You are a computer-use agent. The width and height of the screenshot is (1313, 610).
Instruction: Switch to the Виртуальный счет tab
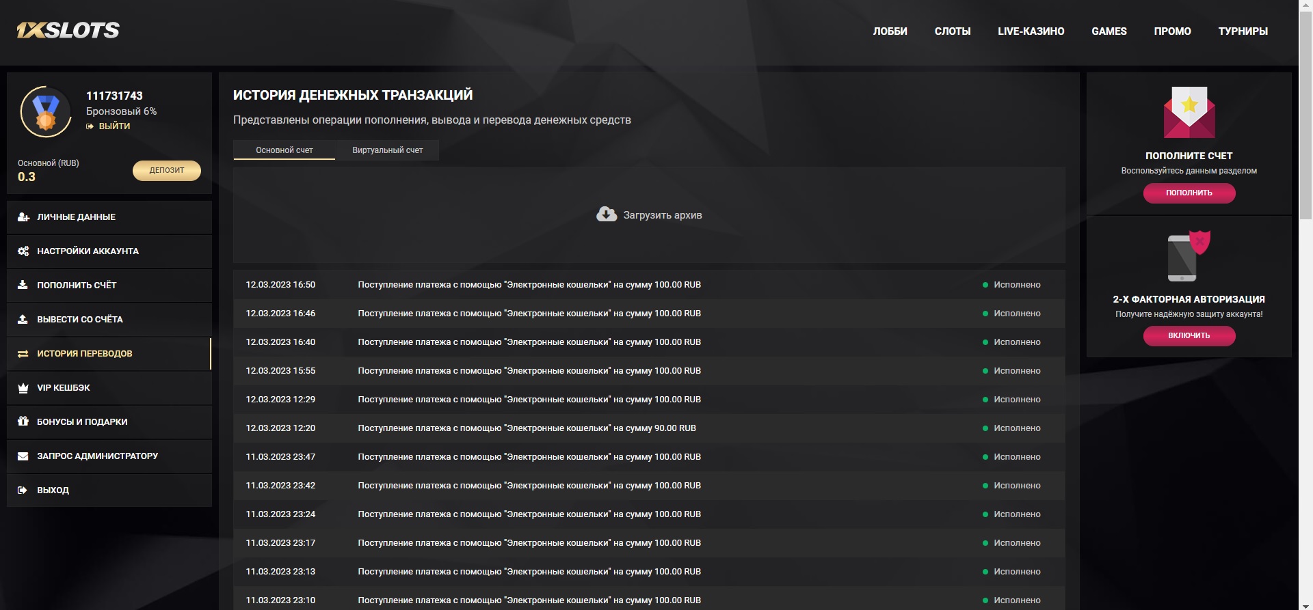click(x=388, y=150)
